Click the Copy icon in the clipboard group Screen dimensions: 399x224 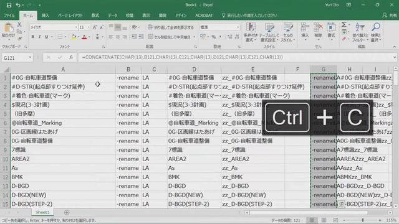[x=19, y=32]
